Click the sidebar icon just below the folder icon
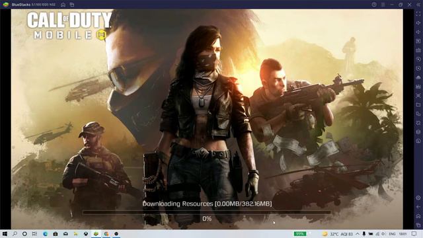This screenshot has width=423, height=238. coord(418,114)
